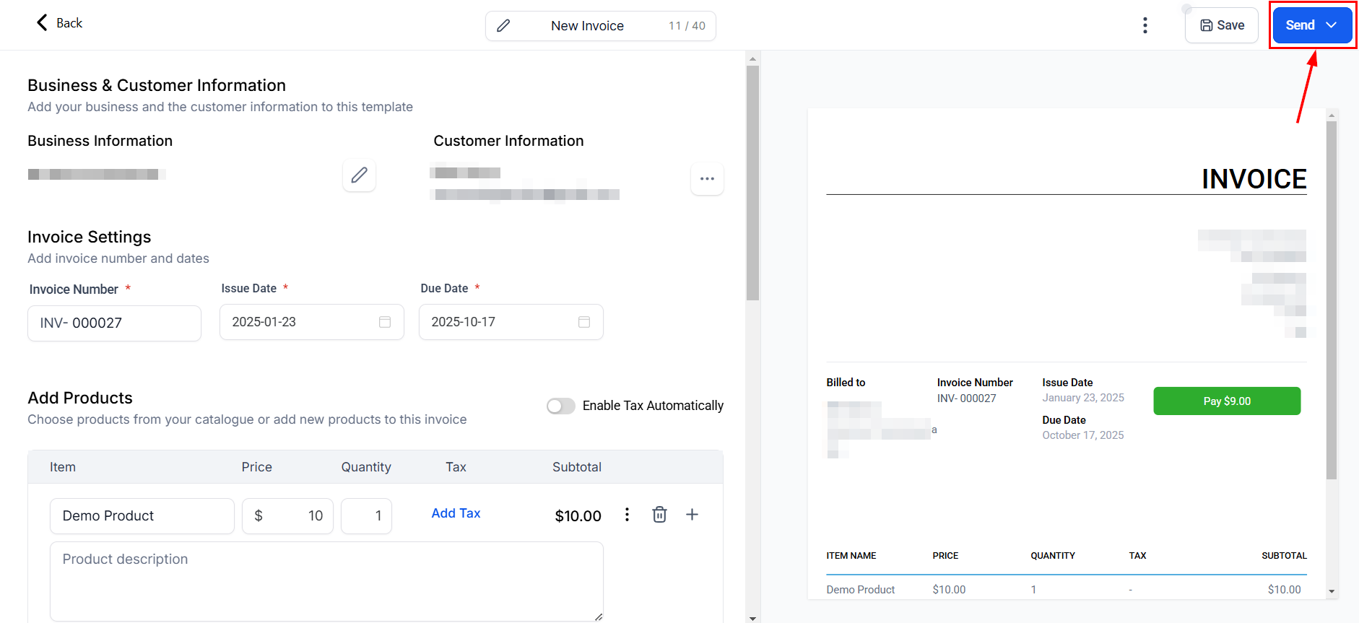Click the Due Date field 2025-10-17
1359x623 pixels.
(x=511, y=322)
